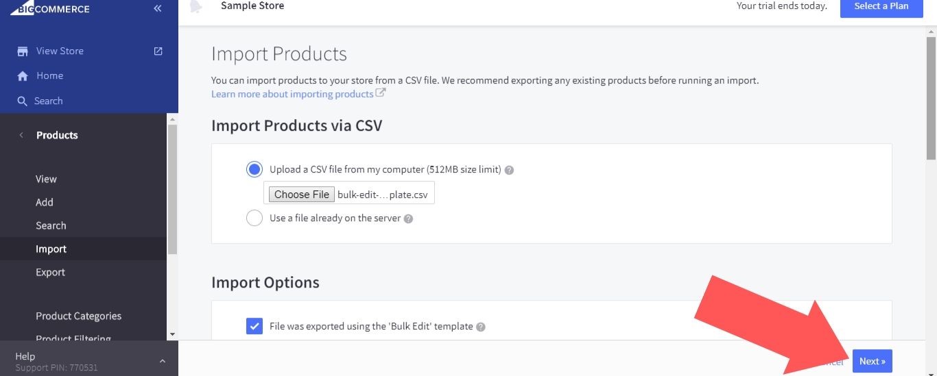Screen dimensions: 937x376
Task: Expand the Help support panel chevron
Action: point(163,361)
